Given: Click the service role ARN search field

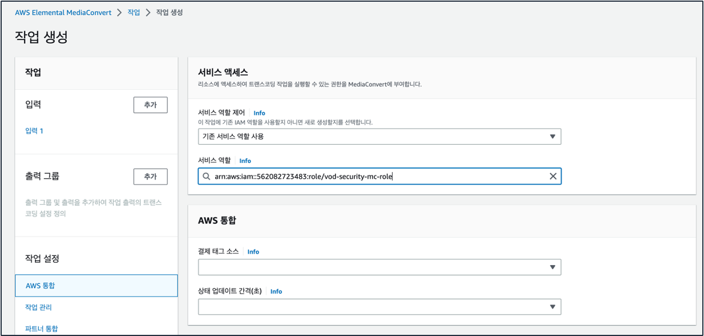Looking at the screenshot, I should tap(379, 176).
